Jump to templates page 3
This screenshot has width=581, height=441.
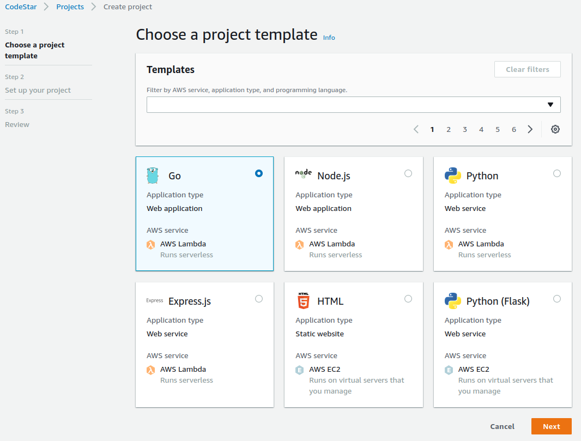465,129
